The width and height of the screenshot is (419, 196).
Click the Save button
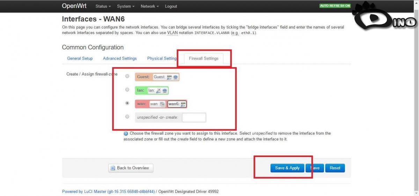315,168
